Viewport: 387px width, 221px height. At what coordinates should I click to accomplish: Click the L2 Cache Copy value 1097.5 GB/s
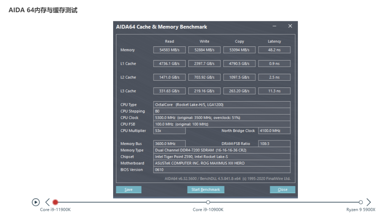tap(240, 77)
